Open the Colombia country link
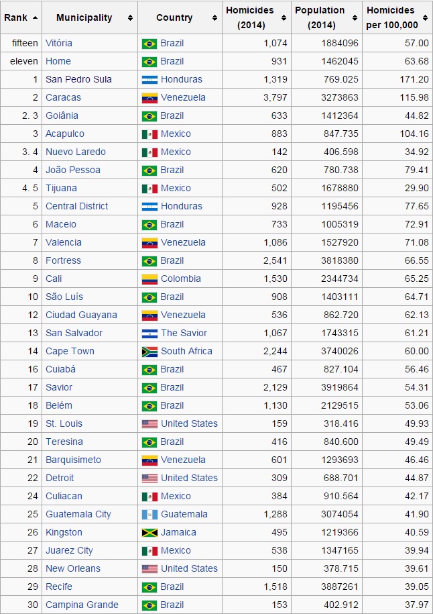 tap(181, 278)
